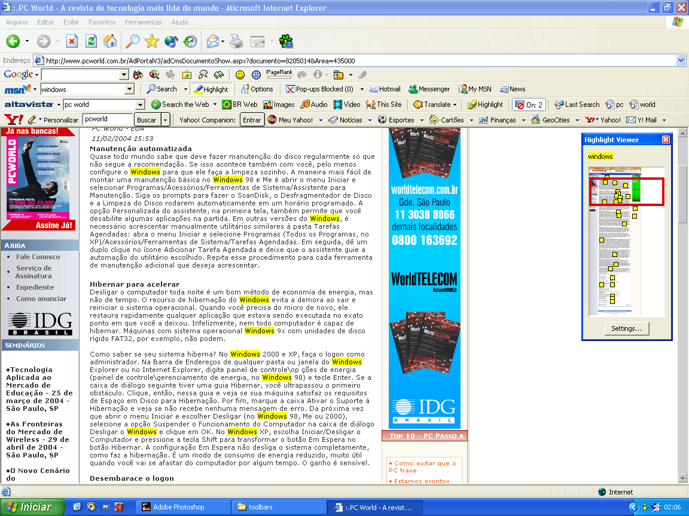The width and height of the screenshot is (689, 516).
Task: Click the Yahoo! Companion Entrar button
Action: (x=252, y=120)
